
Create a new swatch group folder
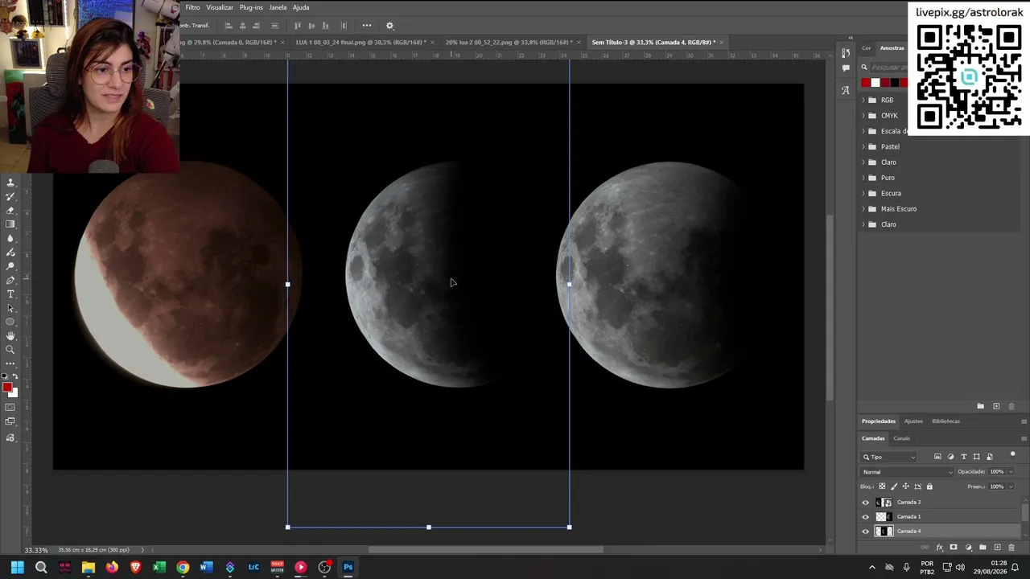pos(980,406)
